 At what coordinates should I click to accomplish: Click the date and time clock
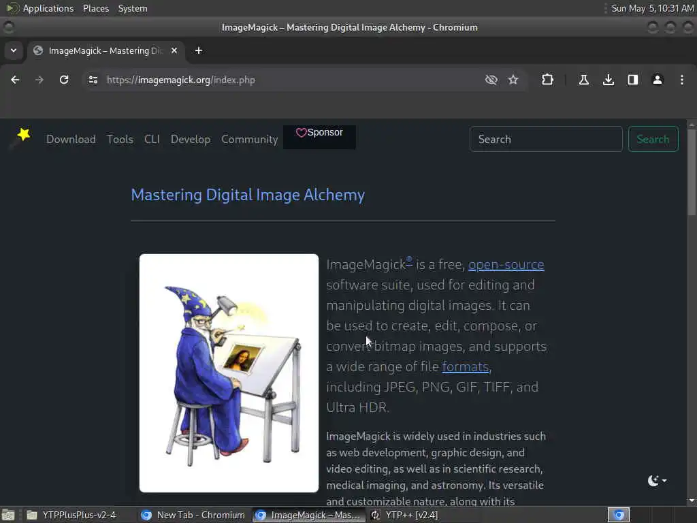point(653,8)
